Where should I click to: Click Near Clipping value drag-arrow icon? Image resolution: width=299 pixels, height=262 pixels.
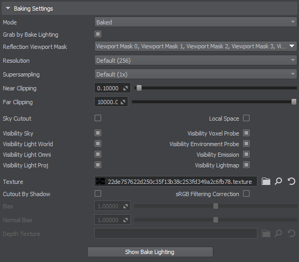[125, 88]
